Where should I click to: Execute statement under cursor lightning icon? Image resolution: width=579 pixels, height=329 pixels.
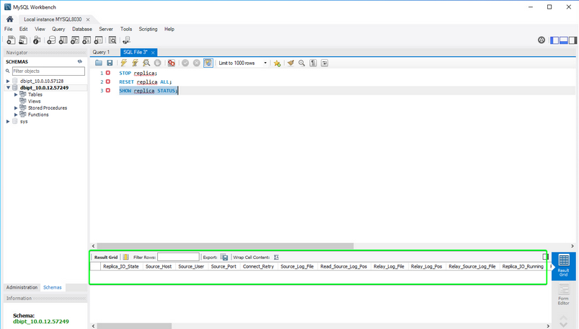[x=135, y=63]
